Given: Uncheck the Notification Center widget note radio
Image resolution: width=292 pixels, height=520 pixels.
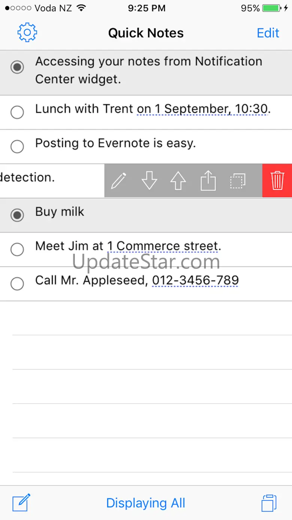Looking at the screenshot, I should pyautogui.click(x=17, y=67).
